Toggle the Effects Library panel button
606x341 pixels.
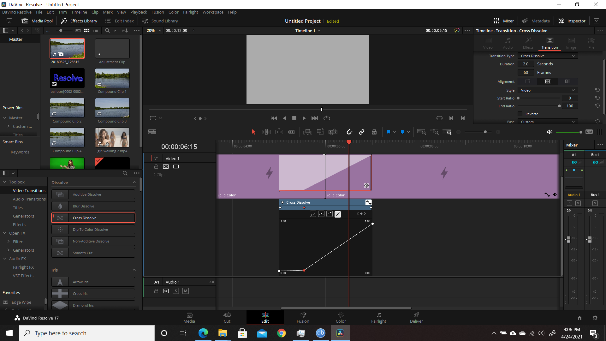79,21
